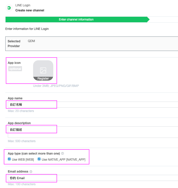Image resolution: width=178 pixels, height=188 pixels.
Task: Uncheck the Use NATIVE_APP checkbox
Action: [39, 159]
